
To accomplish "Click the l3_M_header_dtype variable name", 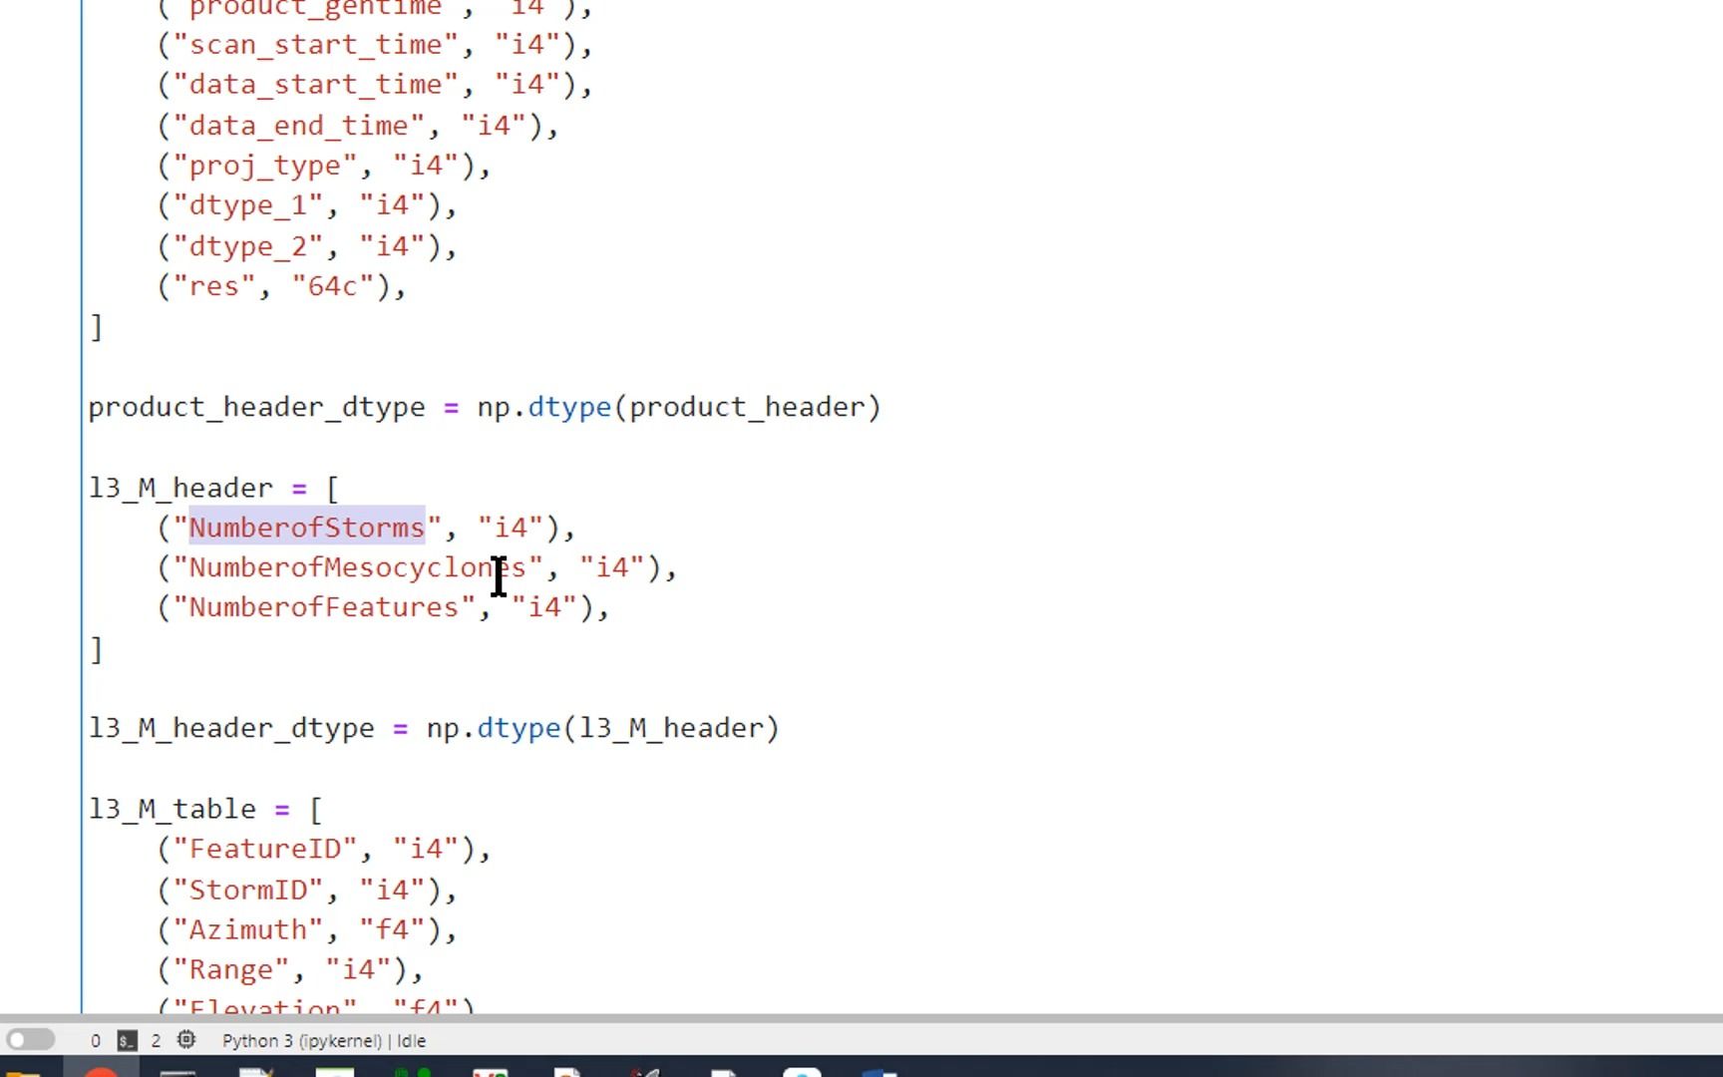I will [x=231, y=728].
